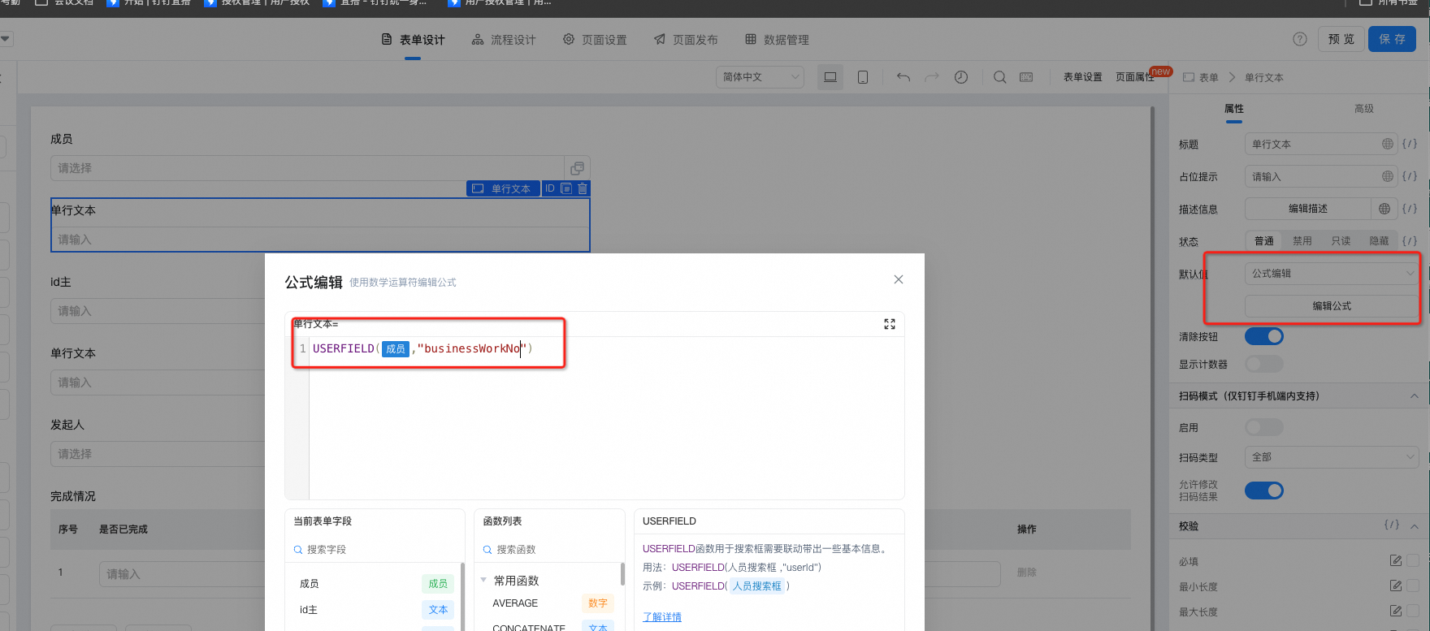Viewport: 1430px width, 631px height.
Task: Switch to the 高级 properties tab
Action: tap(1364, 109)
